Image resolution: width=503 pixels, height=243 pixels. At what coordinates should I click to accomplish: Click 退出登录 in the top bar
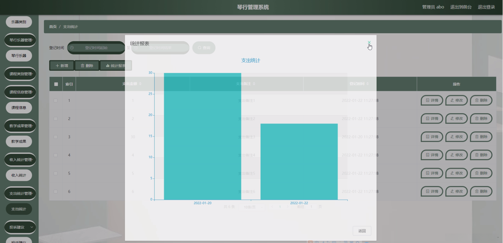[486, 7]
